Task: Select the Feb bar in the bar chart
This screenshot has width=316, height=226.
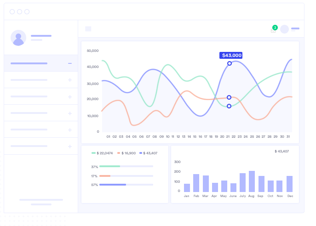Action: 196,183
